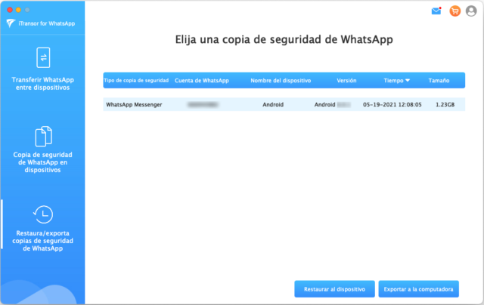Open Transferir WhatsApp entre dispositivos tab
Image resolution: width=484 pixels, height=305 pixels.
(42, 82)
